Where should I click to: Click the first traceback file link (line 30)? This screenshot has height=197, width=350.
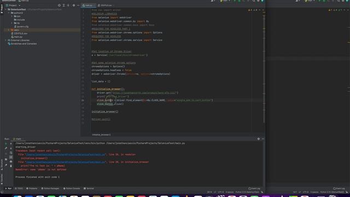pyautogui.click(x=66, y=154)
